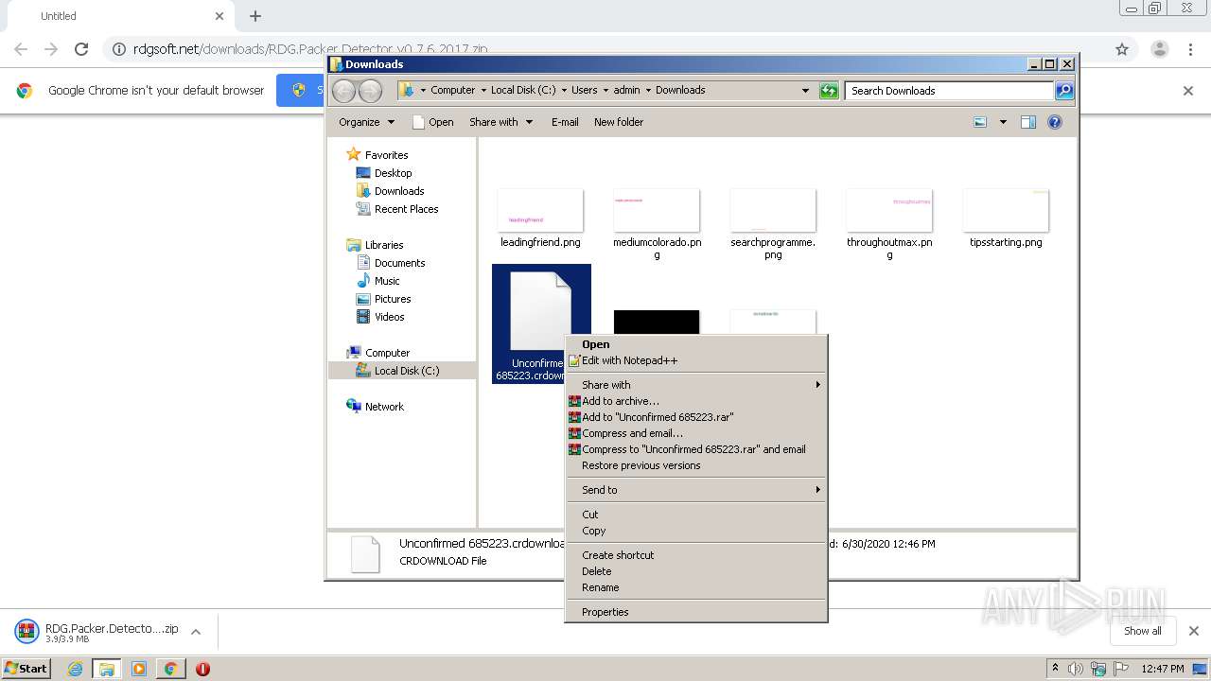The width and height of the screenshot is (1211, 681).
Task: Choose Add to "Unconfirmed 685223.rar"
Action: click(696, 417)
